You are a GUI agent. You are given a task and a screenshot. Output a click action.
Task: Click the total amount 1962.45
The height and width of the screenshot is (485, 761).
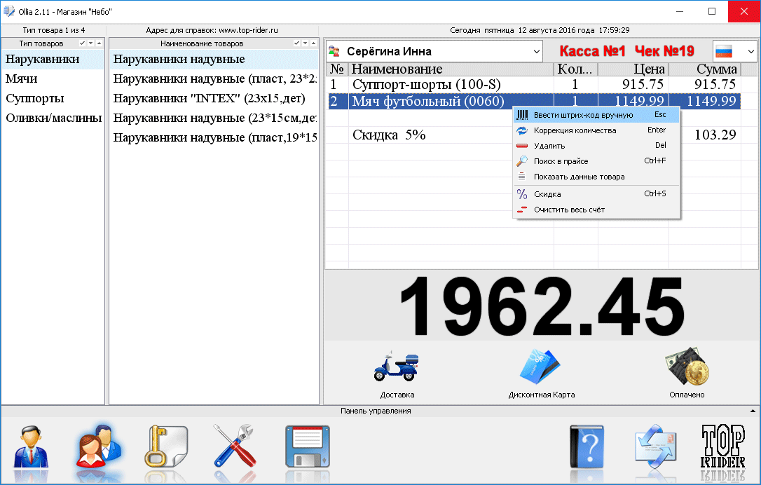[x=542, y=306]
